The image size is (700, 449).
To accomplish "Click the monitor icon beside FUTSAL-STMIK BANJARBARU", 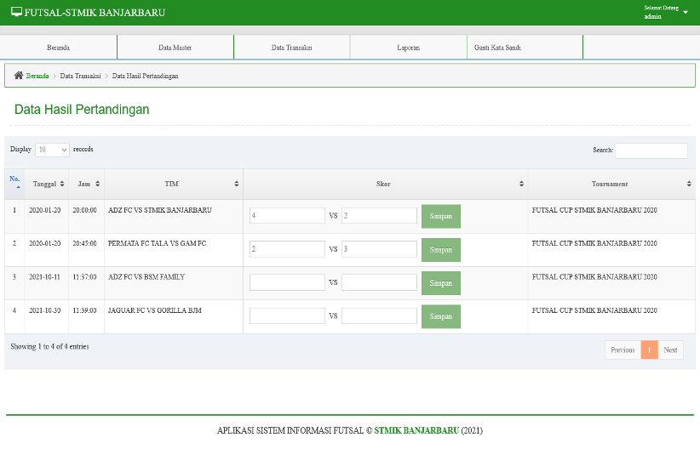I will 16,12.
